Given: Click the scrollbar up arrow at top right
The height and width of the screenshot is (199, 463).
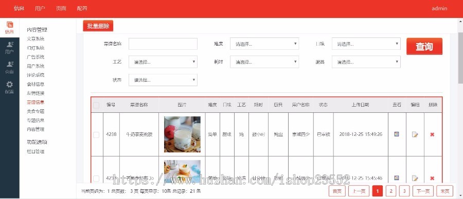Looking at the screenshot, I should coord(460,21).
